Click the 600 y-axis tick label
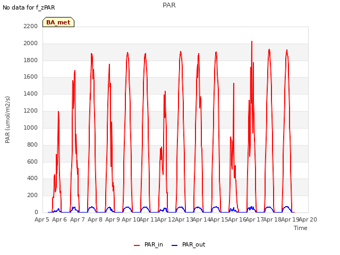 point(32,161)
